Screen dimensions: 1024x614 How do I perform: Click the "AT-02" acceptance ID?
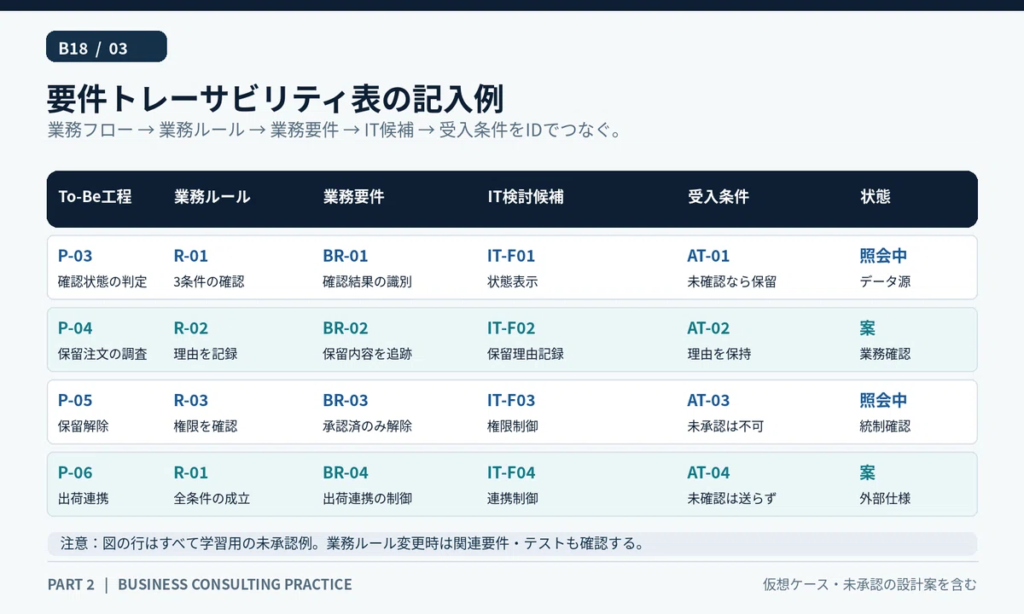[x=709, y=328]
